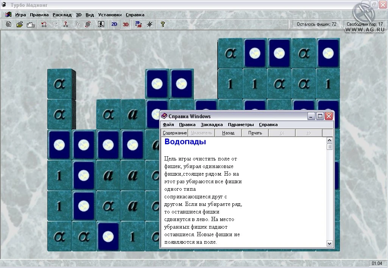Click help window scrollbar up arrow
The image size is (388, 268).
[329, 140]
